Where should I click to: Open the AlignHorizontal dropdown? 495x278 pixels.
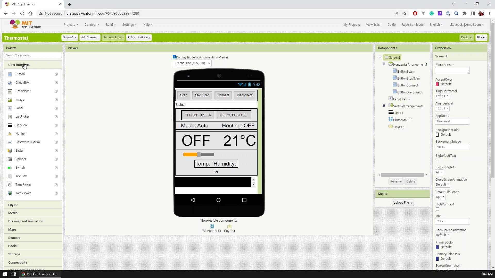pyautogui.click(x=442, y=96)
